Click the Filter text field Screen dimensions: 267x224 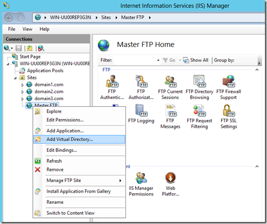135,60
